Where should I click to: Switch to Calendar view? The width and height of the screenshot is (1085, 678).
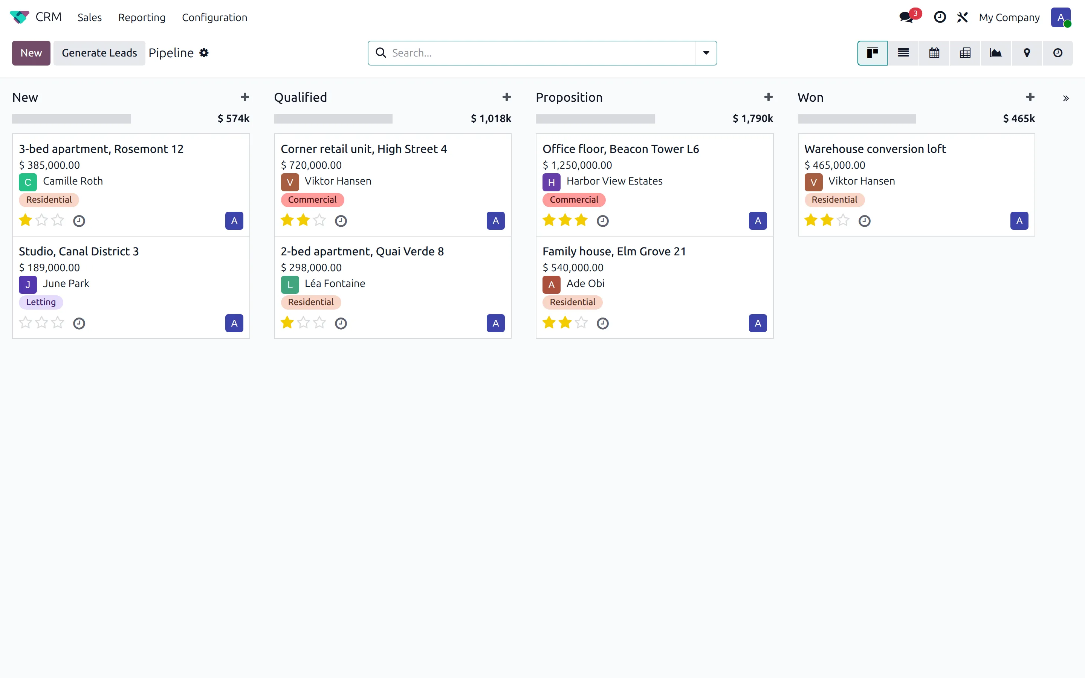point(934,53)
